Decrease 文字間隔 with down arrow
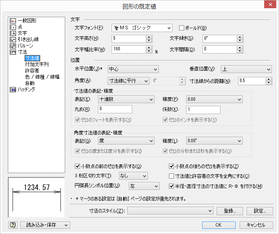The width and height of the screenshot is (279, 234). 240,51
